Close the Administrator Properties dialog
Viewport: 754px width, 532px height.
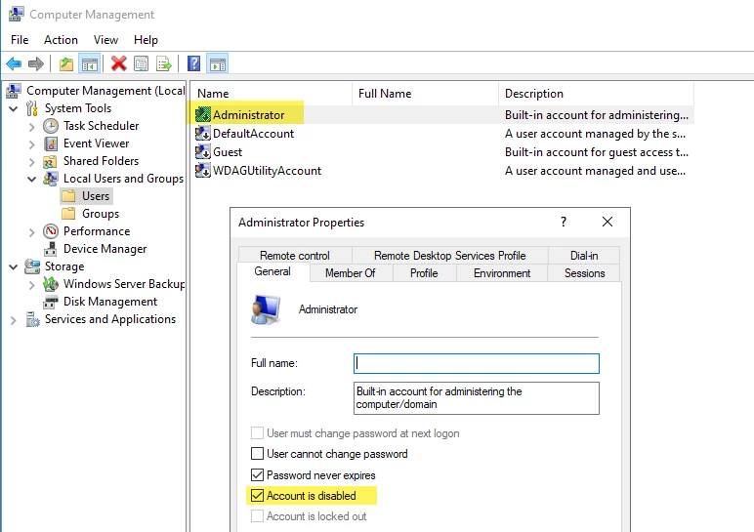pyautogui.click(x=607, y=222)
